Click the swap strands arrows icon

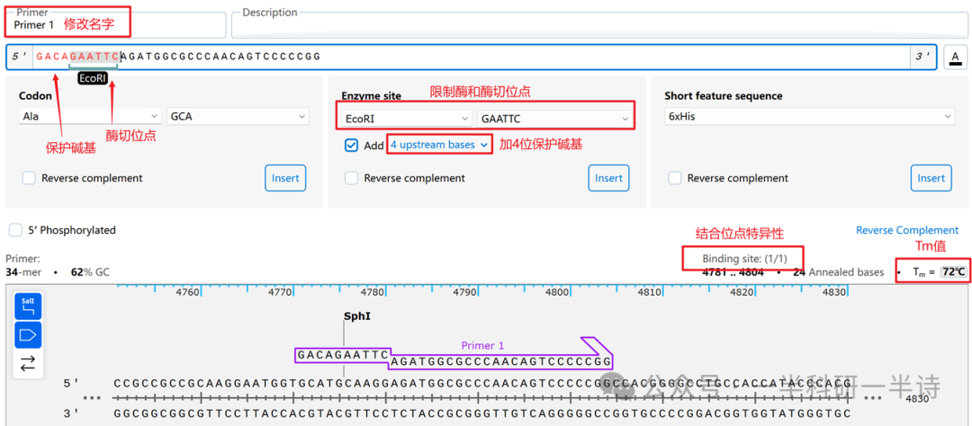tap(28, 363)
